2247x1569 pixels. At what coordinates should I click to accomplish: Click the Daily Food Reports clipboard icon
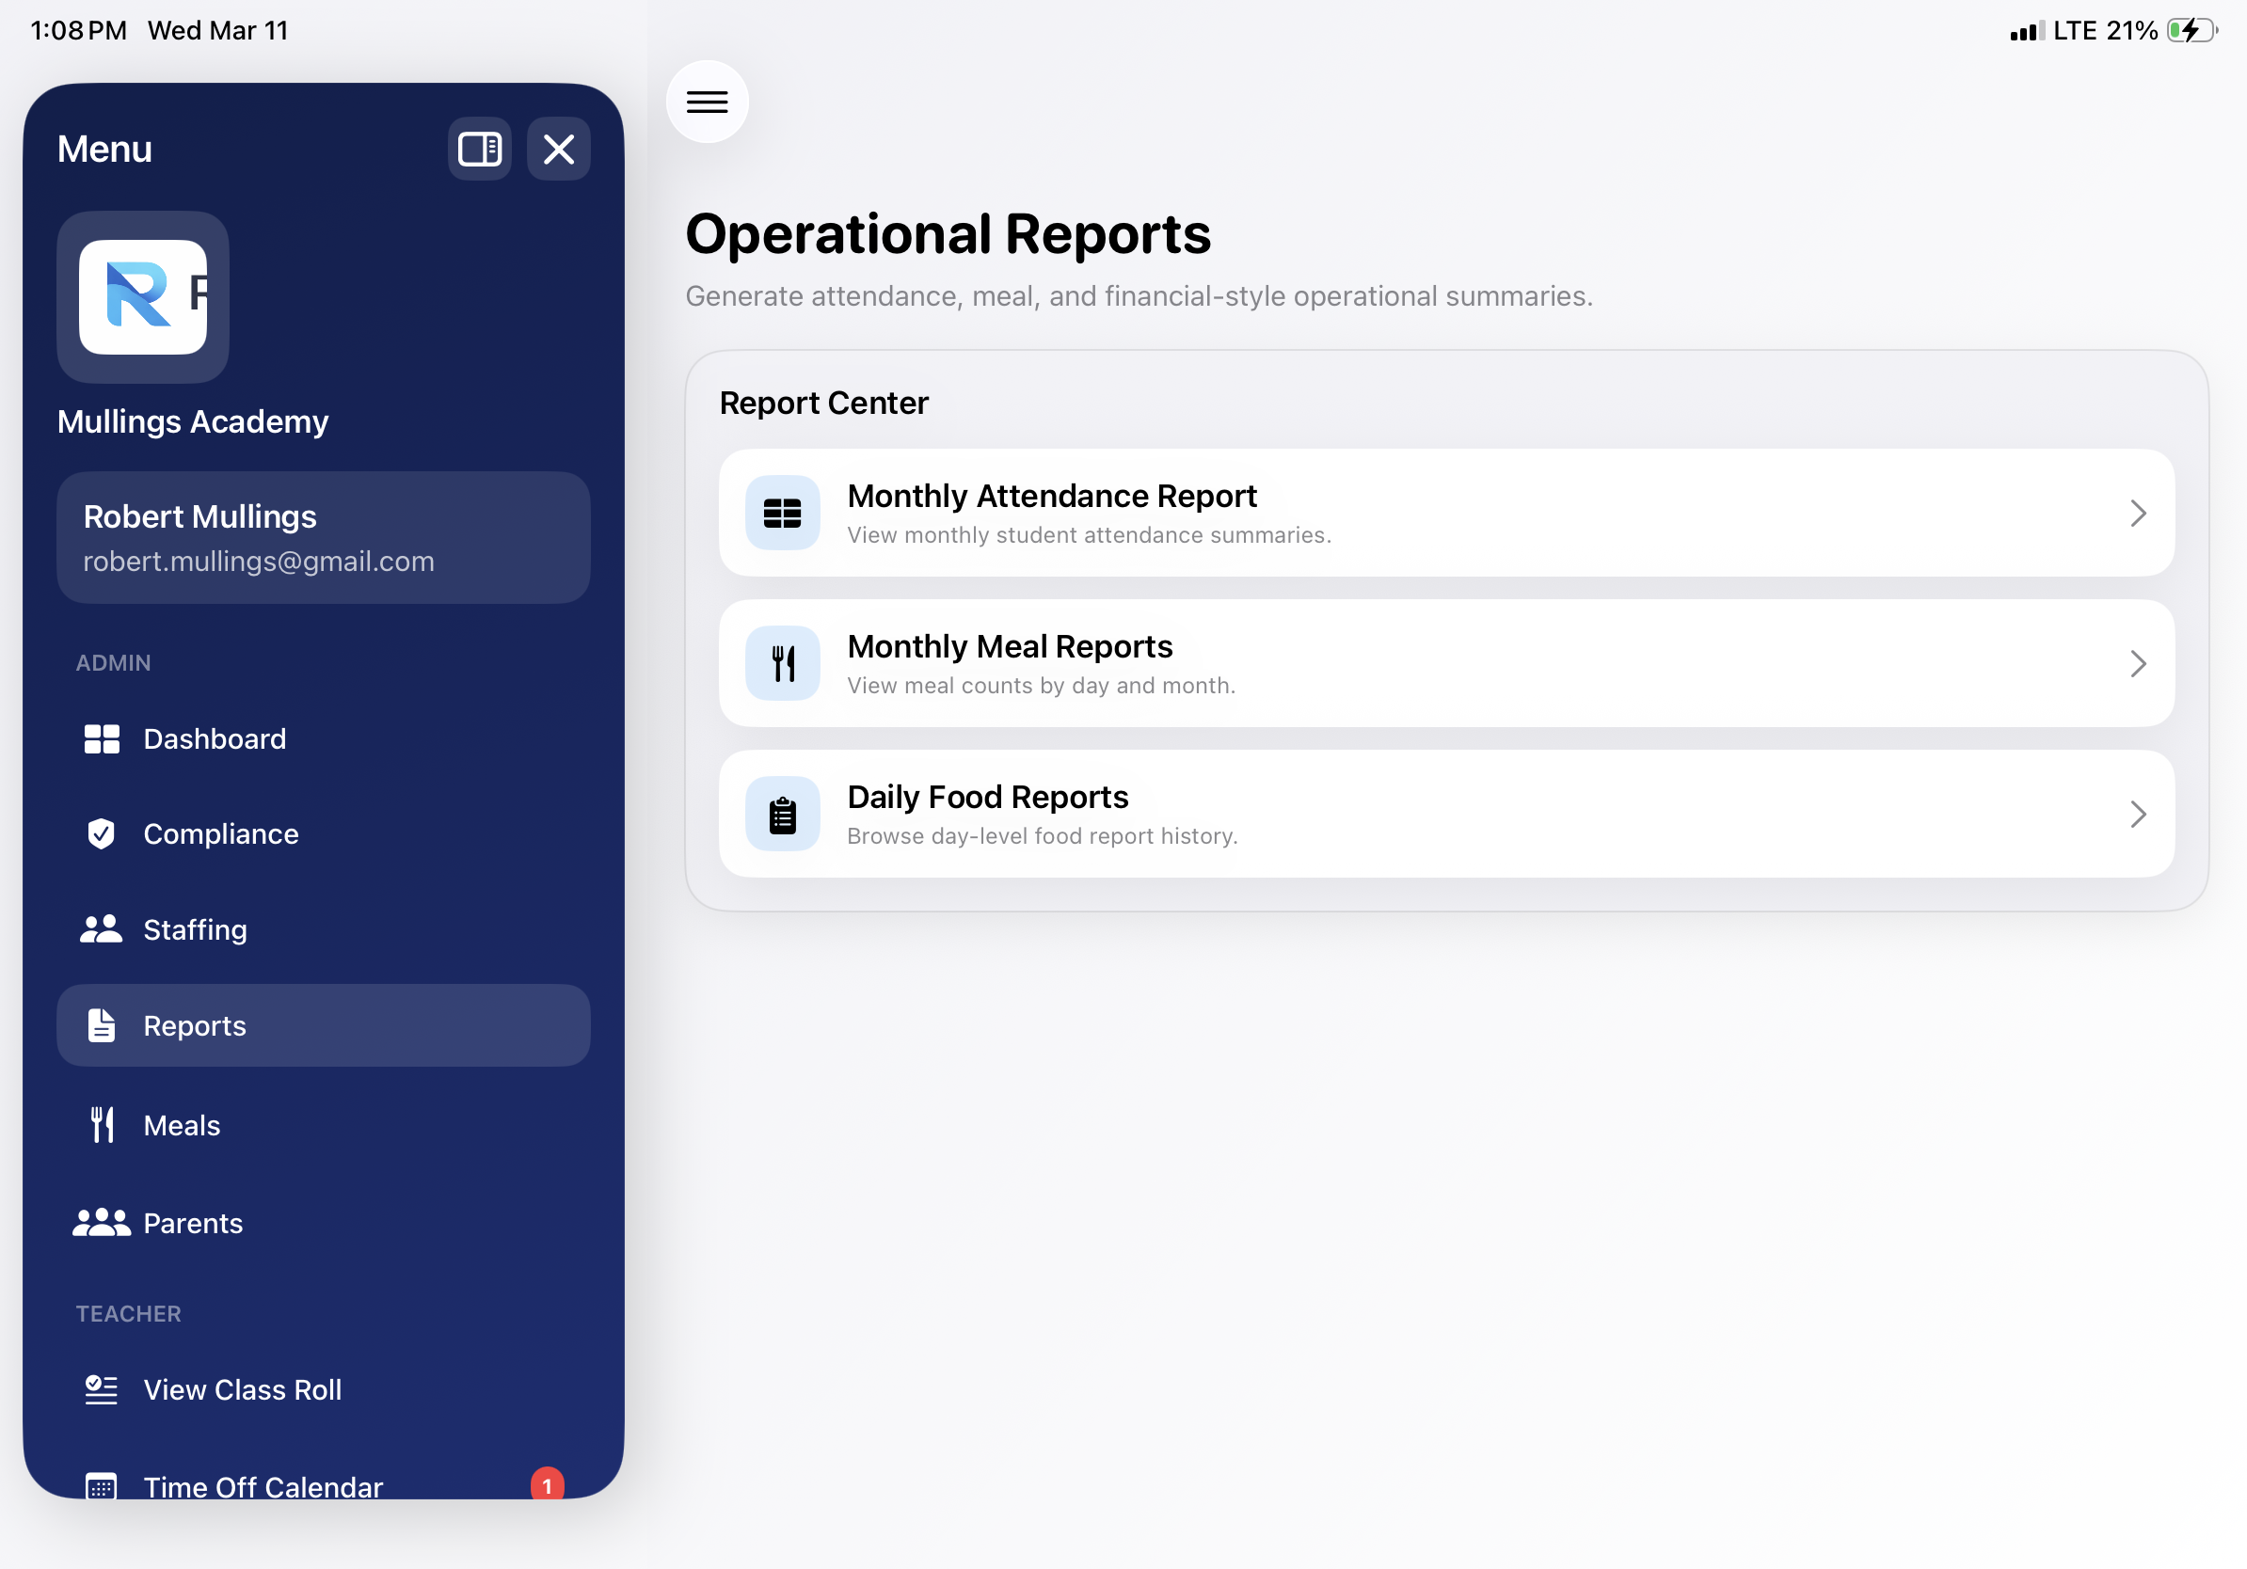click(x=782, y=814)
